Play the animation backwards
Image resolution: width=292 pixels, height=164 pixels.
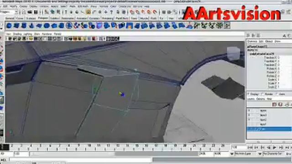[x=269, y=148]
